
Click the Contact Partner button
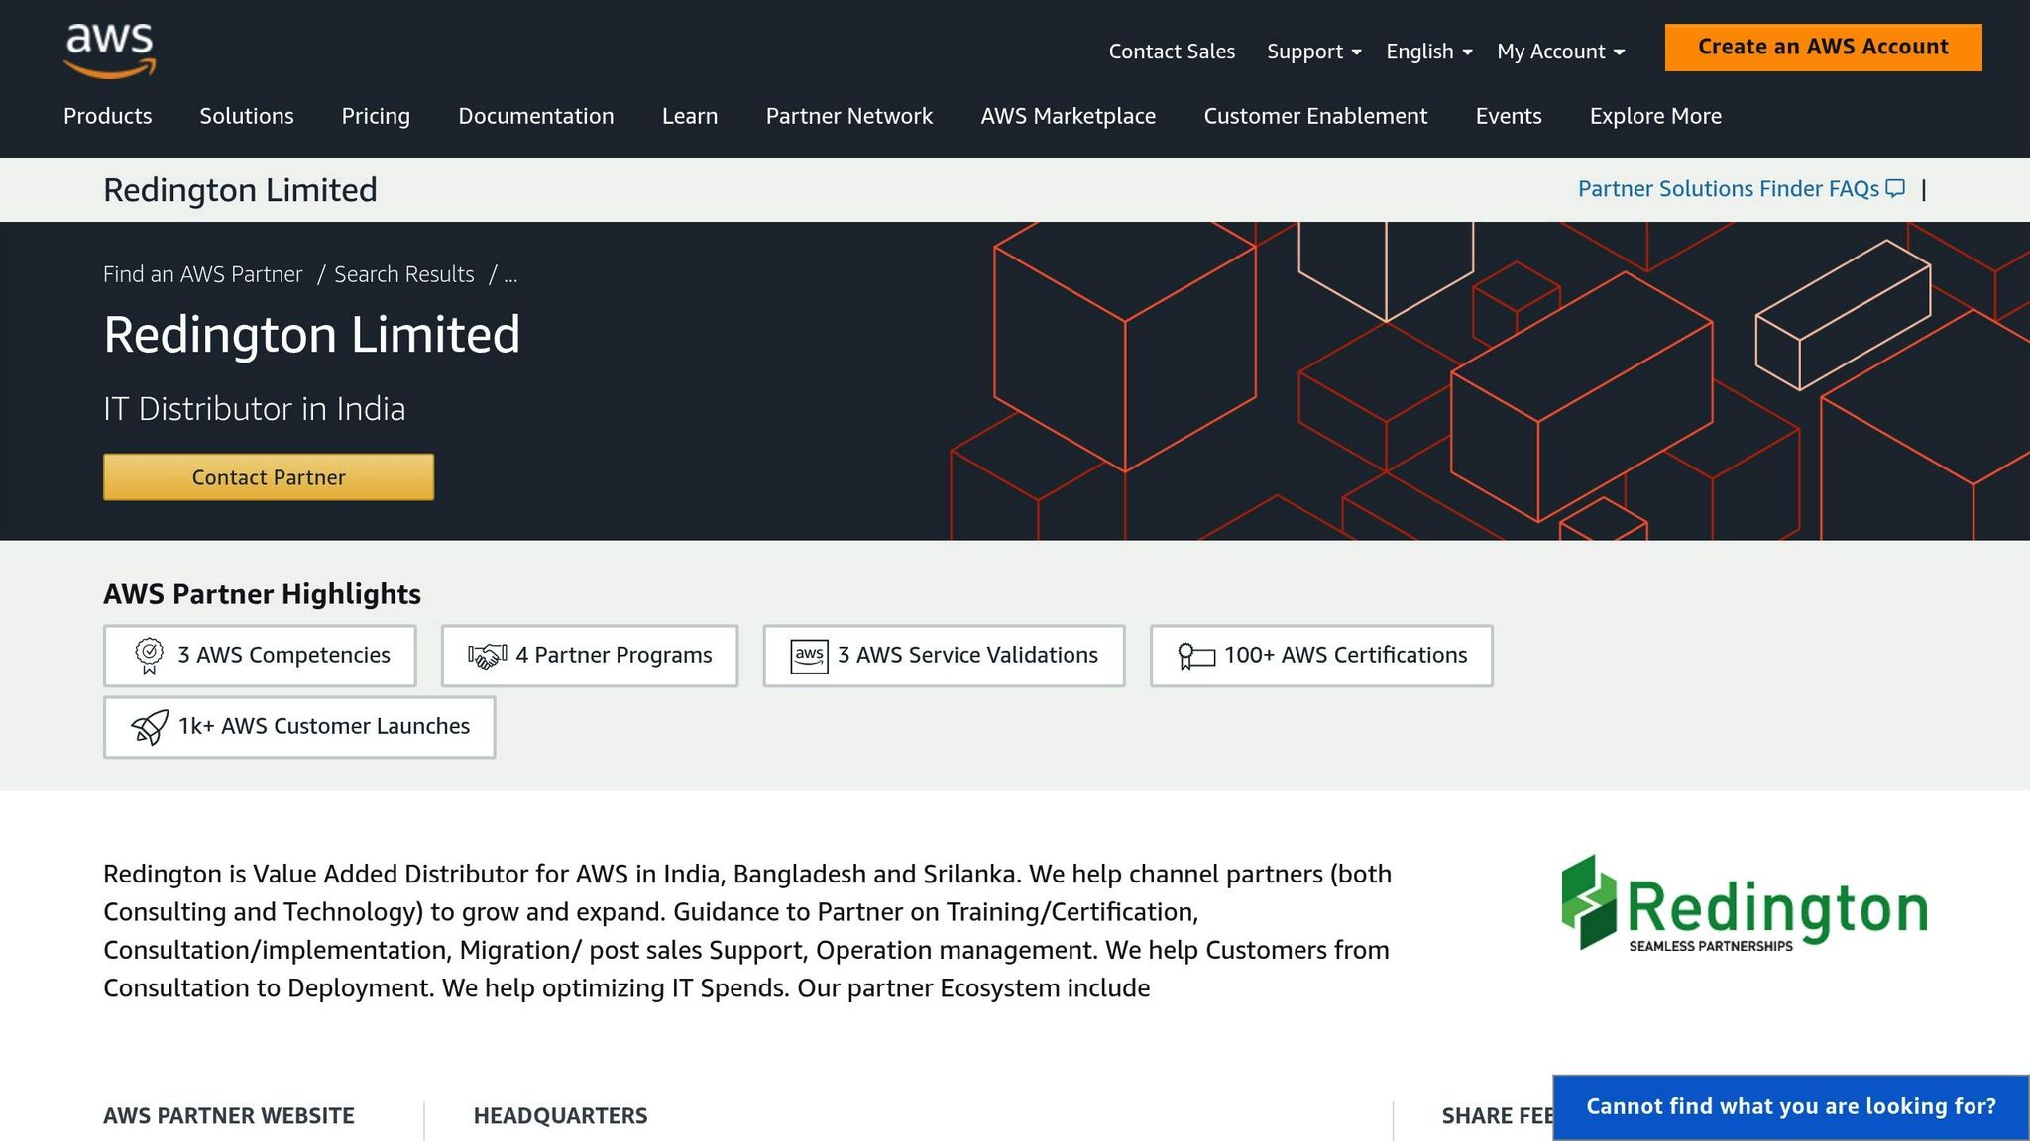pos(269,477)
